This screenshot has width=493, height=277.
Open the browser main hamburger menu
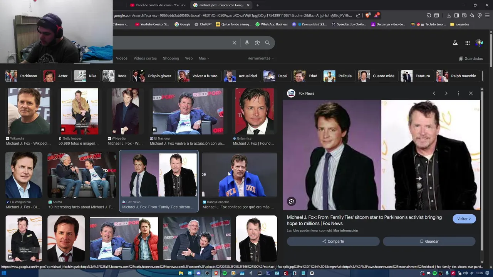[x=487, y=15]
